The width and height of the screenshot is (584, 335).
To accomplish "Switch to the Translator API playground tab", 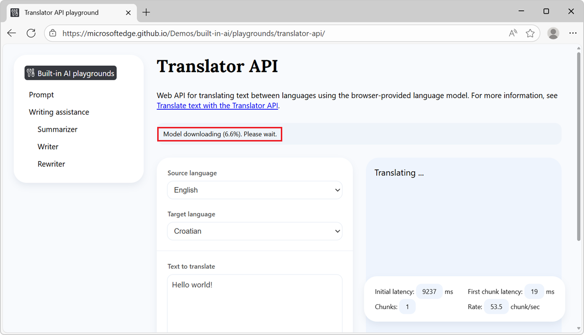I will point(68,13).
